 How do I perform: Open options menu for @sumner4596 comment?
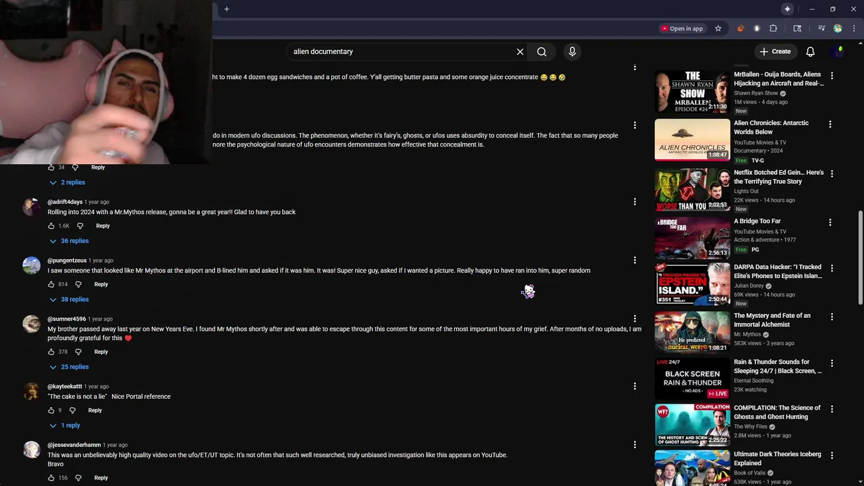[634, 319]
